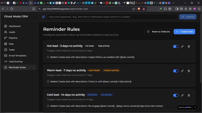
Task: Disable the Cold lead rule toggle
Action: [x=176, y=95]
